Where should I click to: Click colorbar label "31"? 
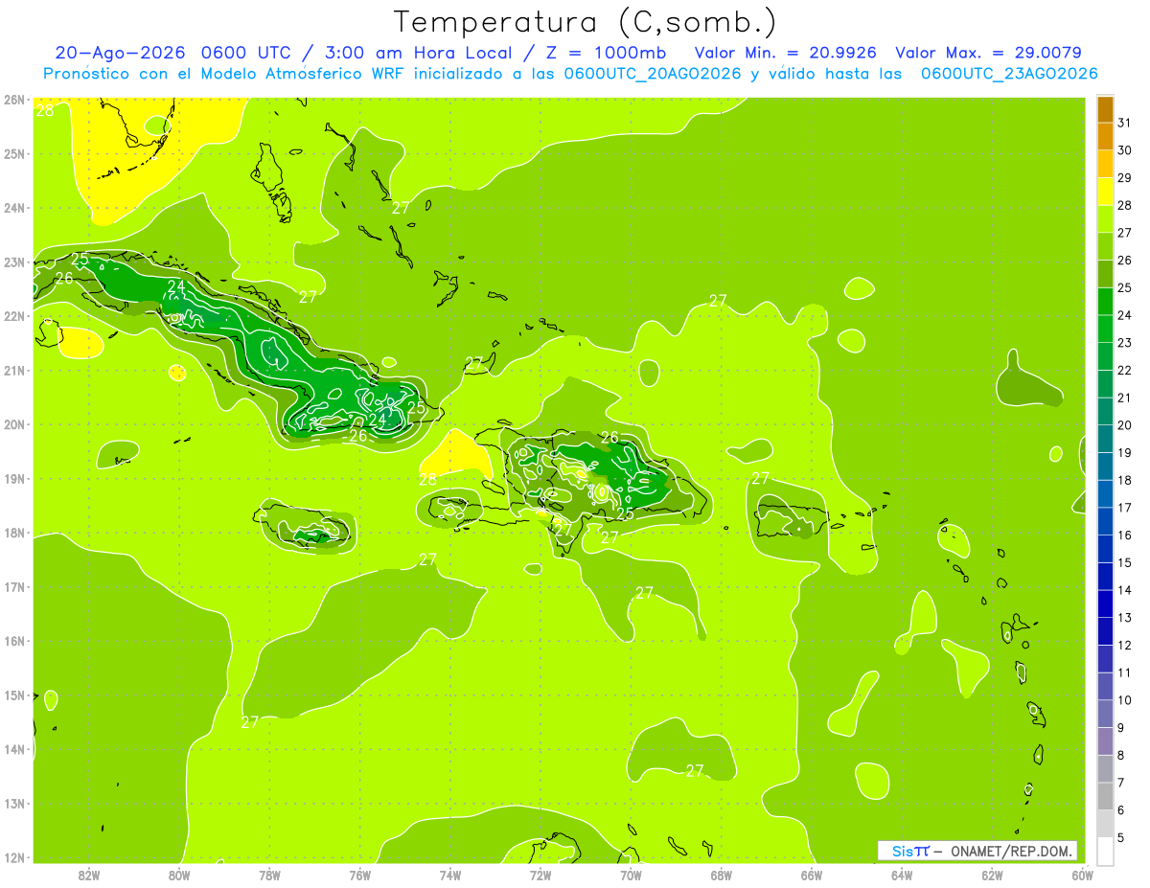(x=1124, y=122)
